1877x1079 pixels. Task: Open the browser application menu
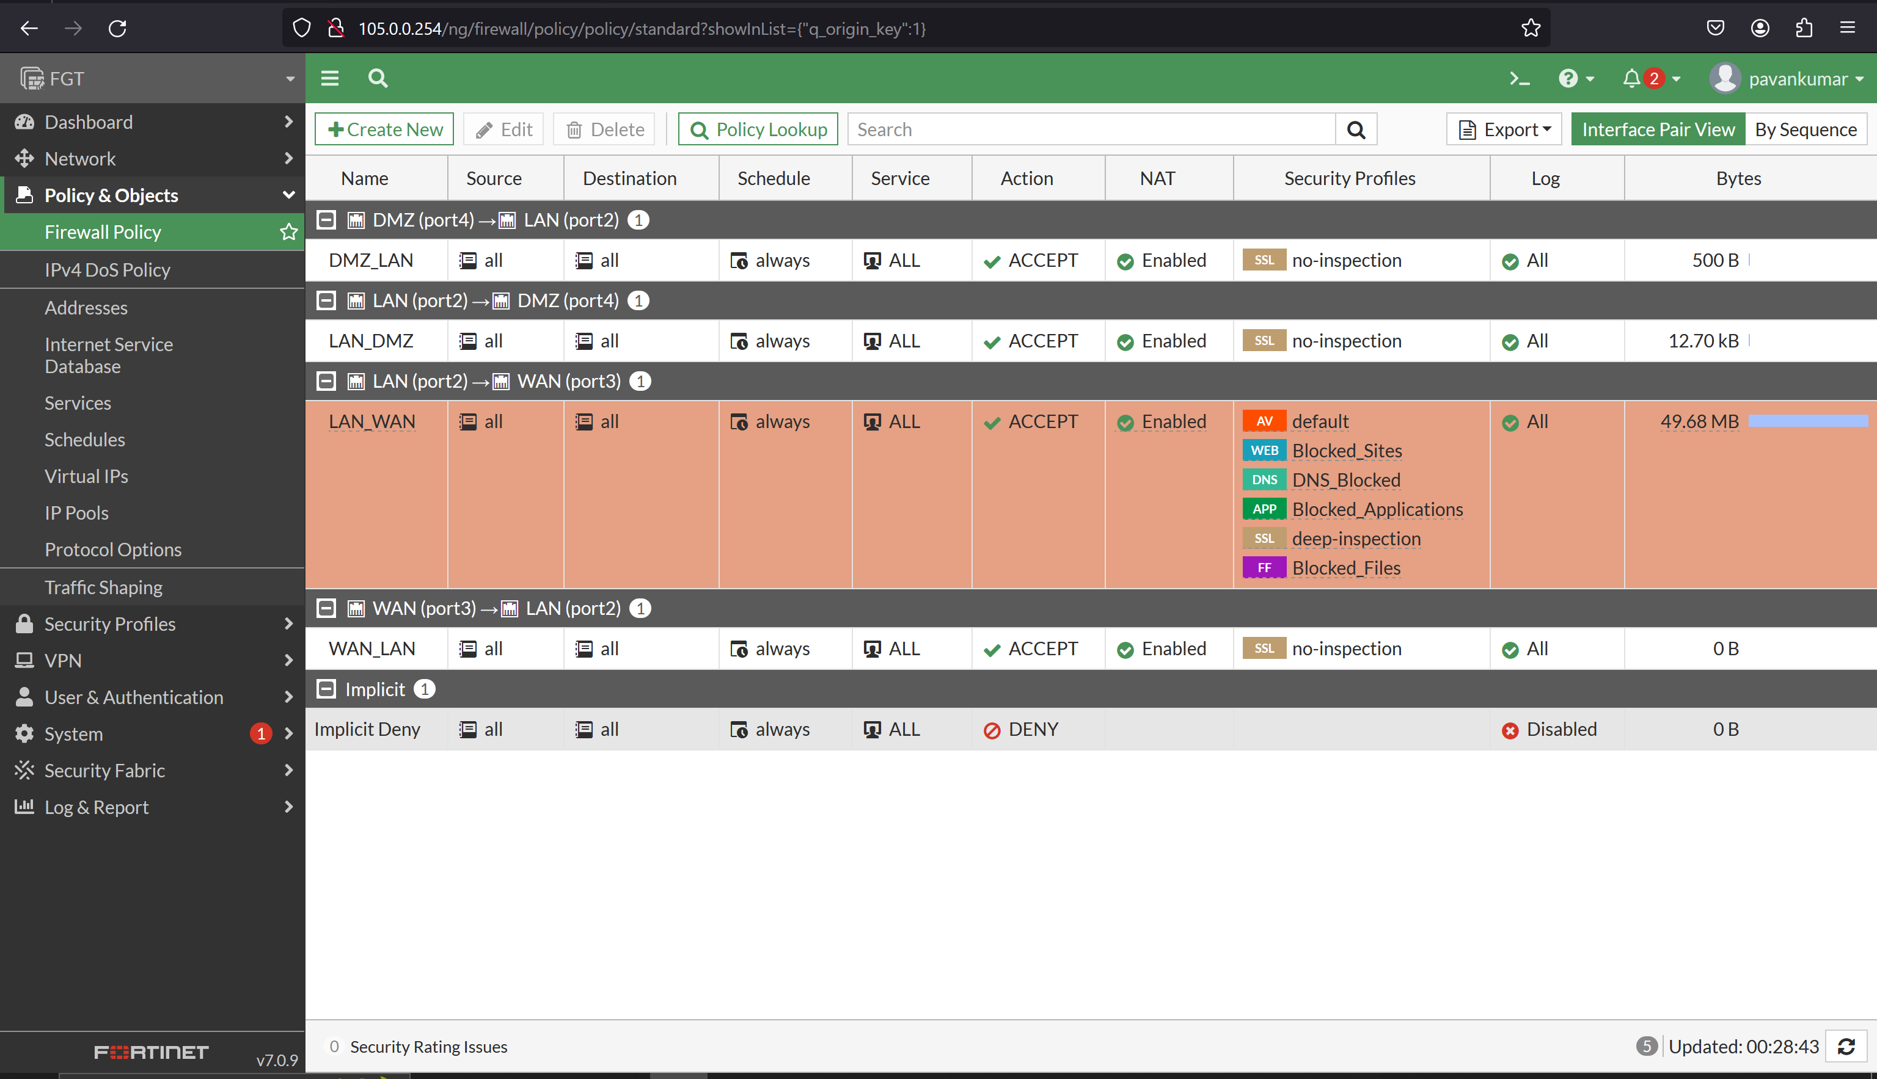(1847, 28)
